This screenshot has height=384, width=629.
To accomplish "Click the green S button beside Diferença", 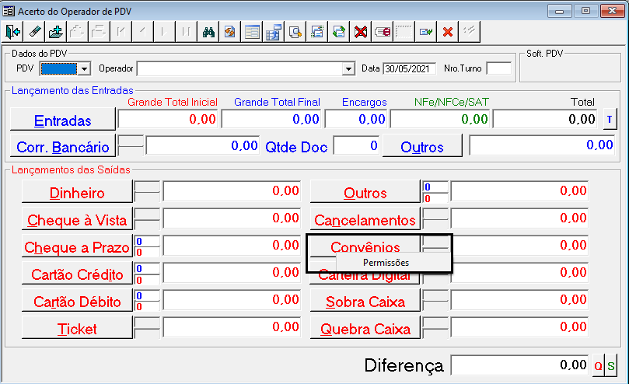I will (610, 365).
